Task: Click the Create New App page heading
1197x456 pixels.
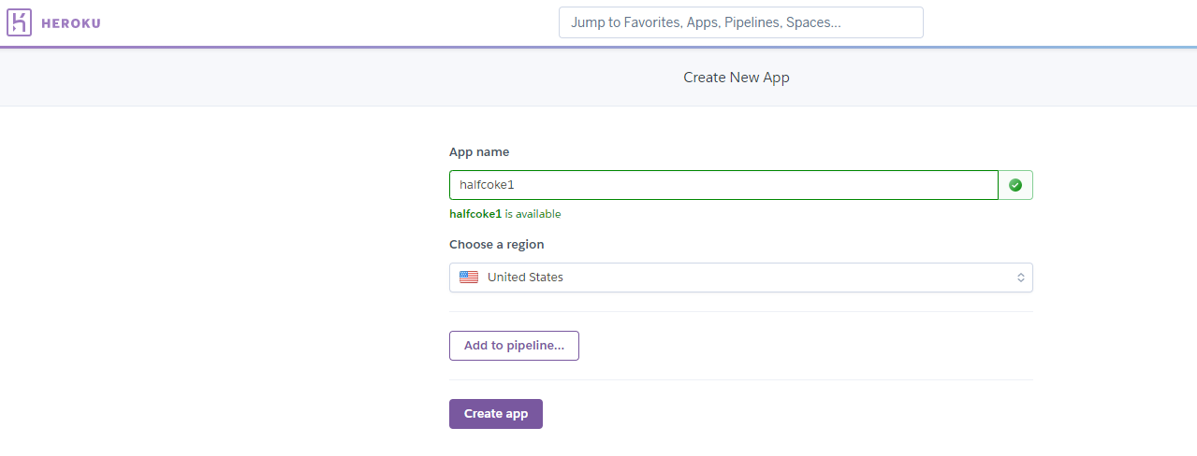Action: click(737, 78)
